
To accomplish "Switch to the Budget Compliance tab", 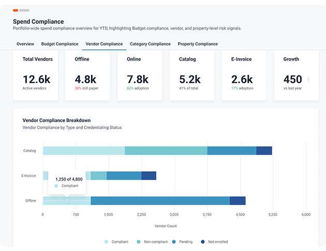I will click(60, 44).
